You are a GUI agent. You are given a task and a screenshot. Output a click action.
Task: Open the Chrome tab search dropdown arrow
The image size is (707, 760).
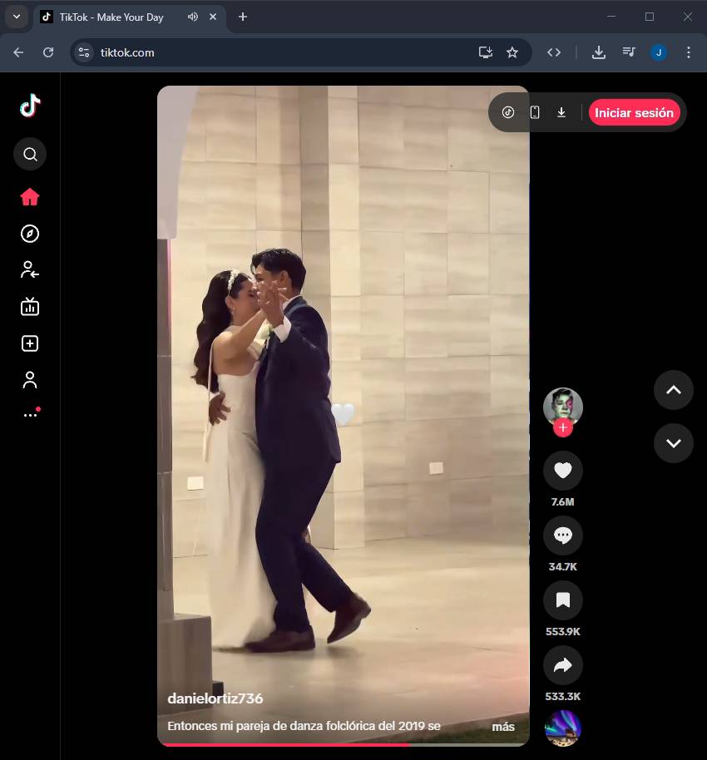click(16, 17)
